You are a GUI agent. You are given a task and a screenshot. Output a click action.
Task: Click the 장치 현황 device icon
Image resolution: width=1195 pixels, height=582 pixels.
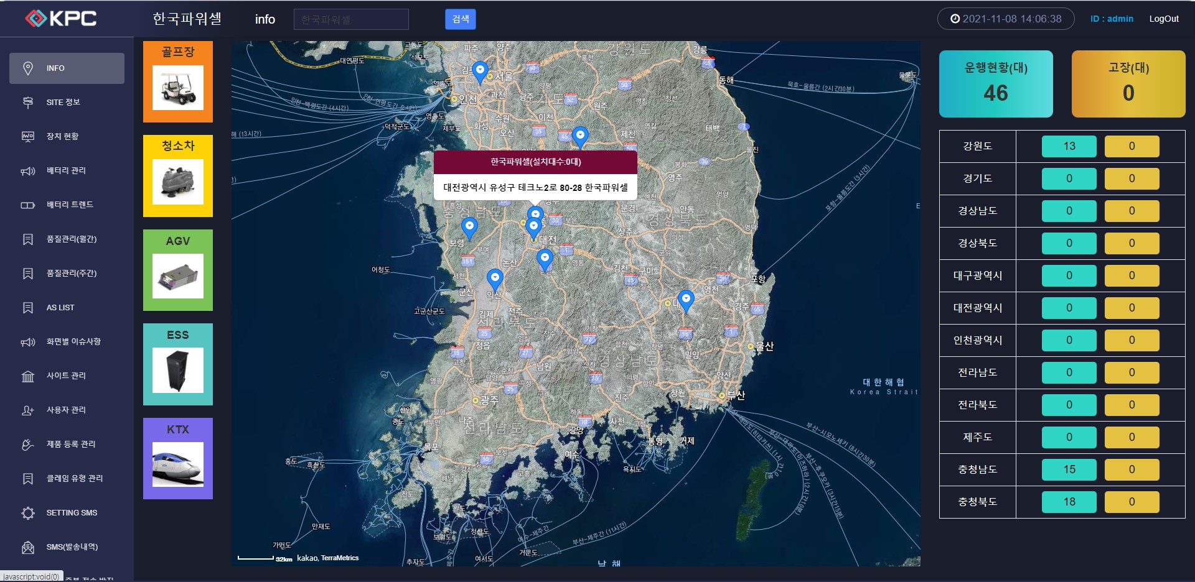click(x=28, y=137)
